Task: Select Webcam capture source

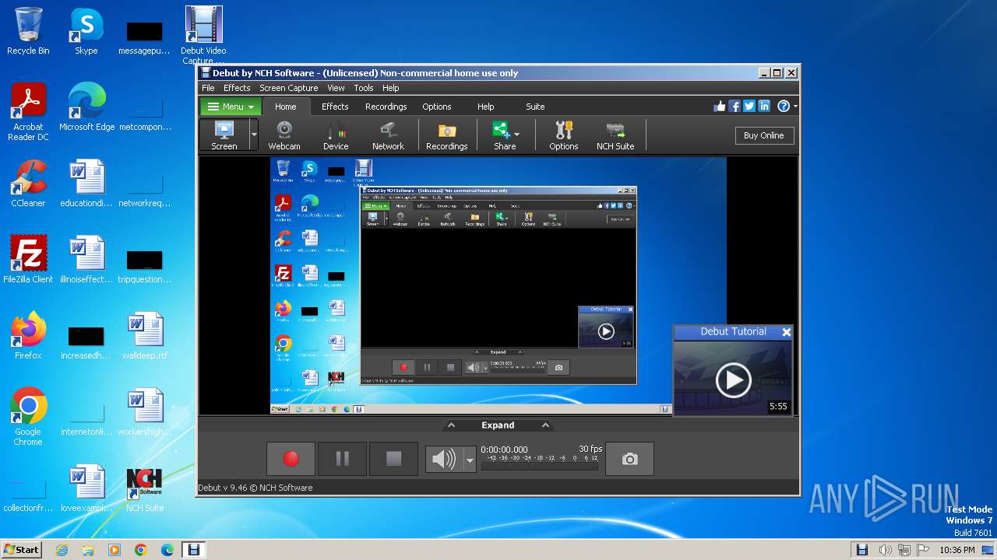Action: pyautogui.click(x=284, y=135)
